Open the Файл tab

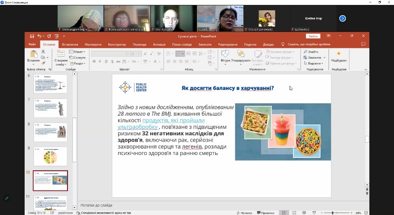tap(32, 44)
